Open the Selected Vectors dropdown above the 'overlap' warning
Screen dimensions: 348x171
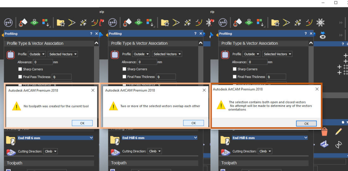[167, 54]
